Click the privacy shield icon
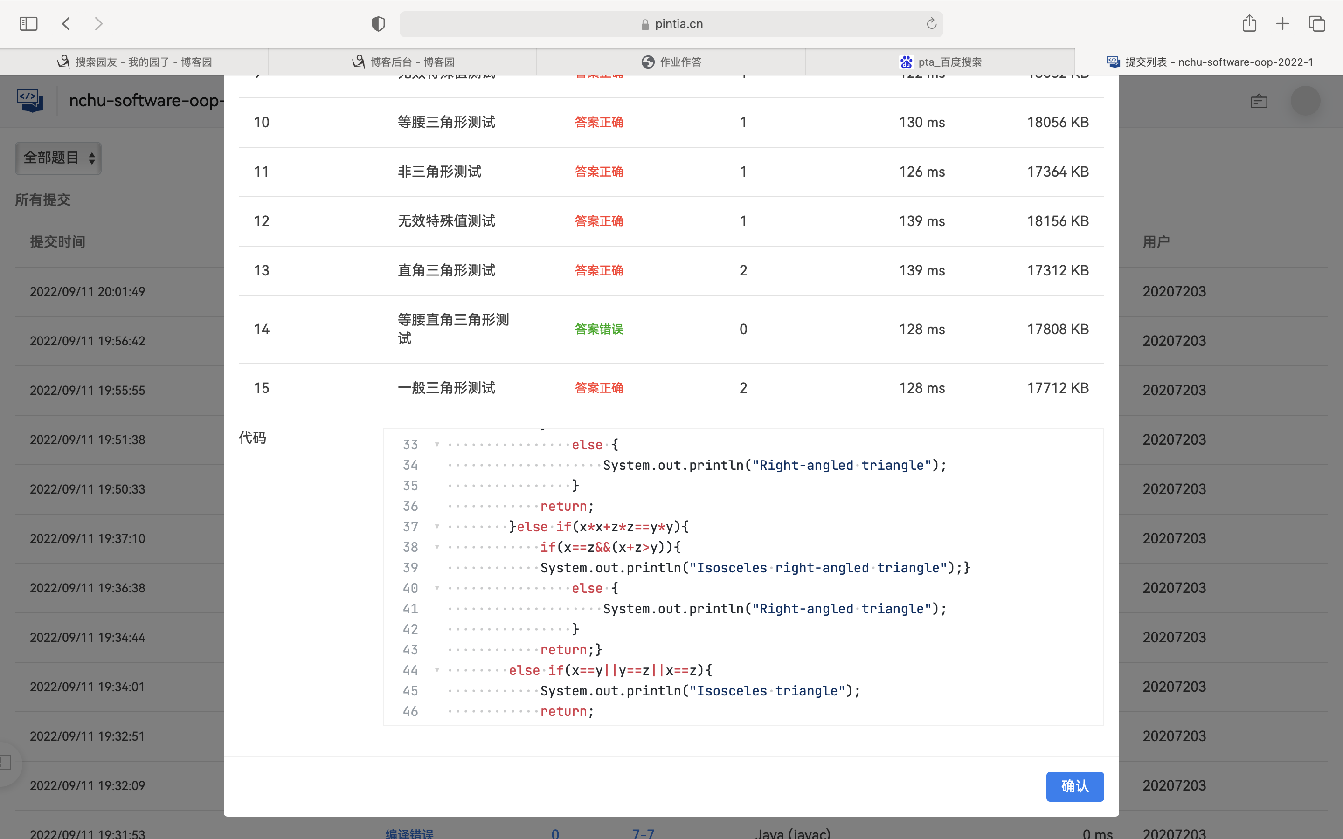The image size is (1343, 839). [378, 24]
